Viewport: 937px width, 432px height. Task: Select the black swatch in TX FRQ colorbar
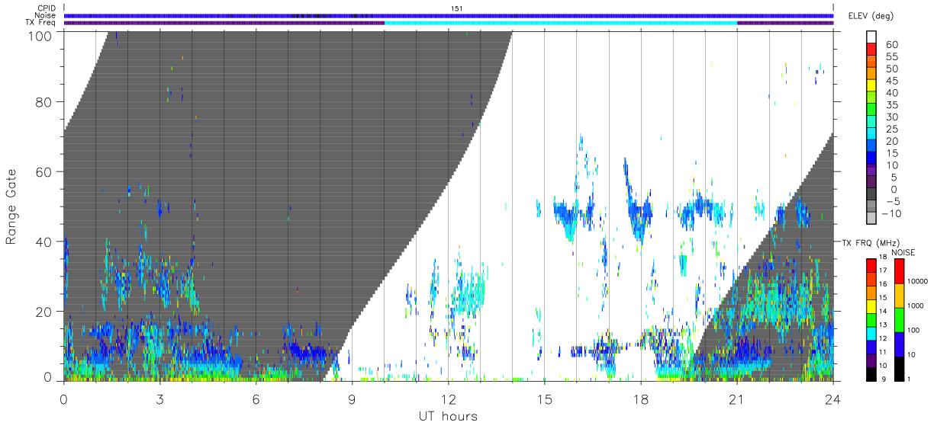pos(872,373)
